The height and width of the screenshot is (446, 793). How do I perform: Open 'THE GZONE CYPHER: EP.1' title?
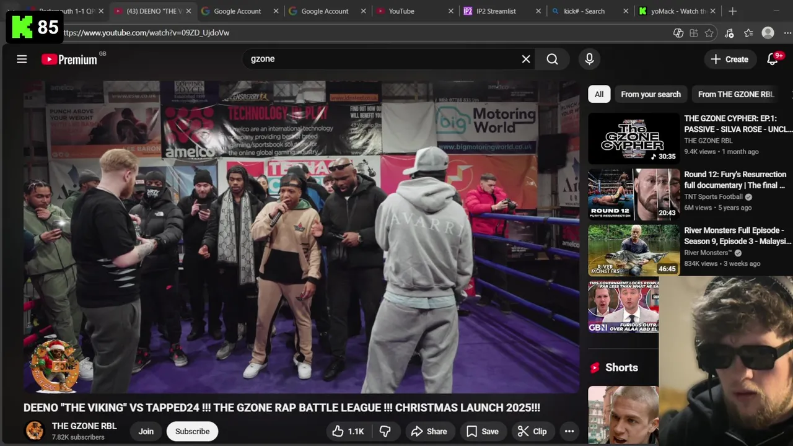click(x=738, y=124)
